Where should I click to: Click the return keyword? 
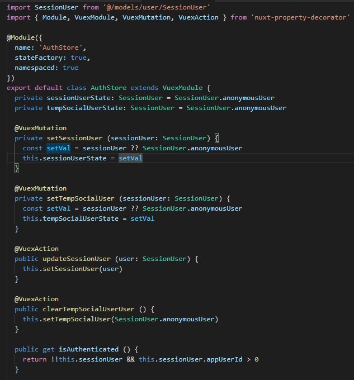pos(35,359)
